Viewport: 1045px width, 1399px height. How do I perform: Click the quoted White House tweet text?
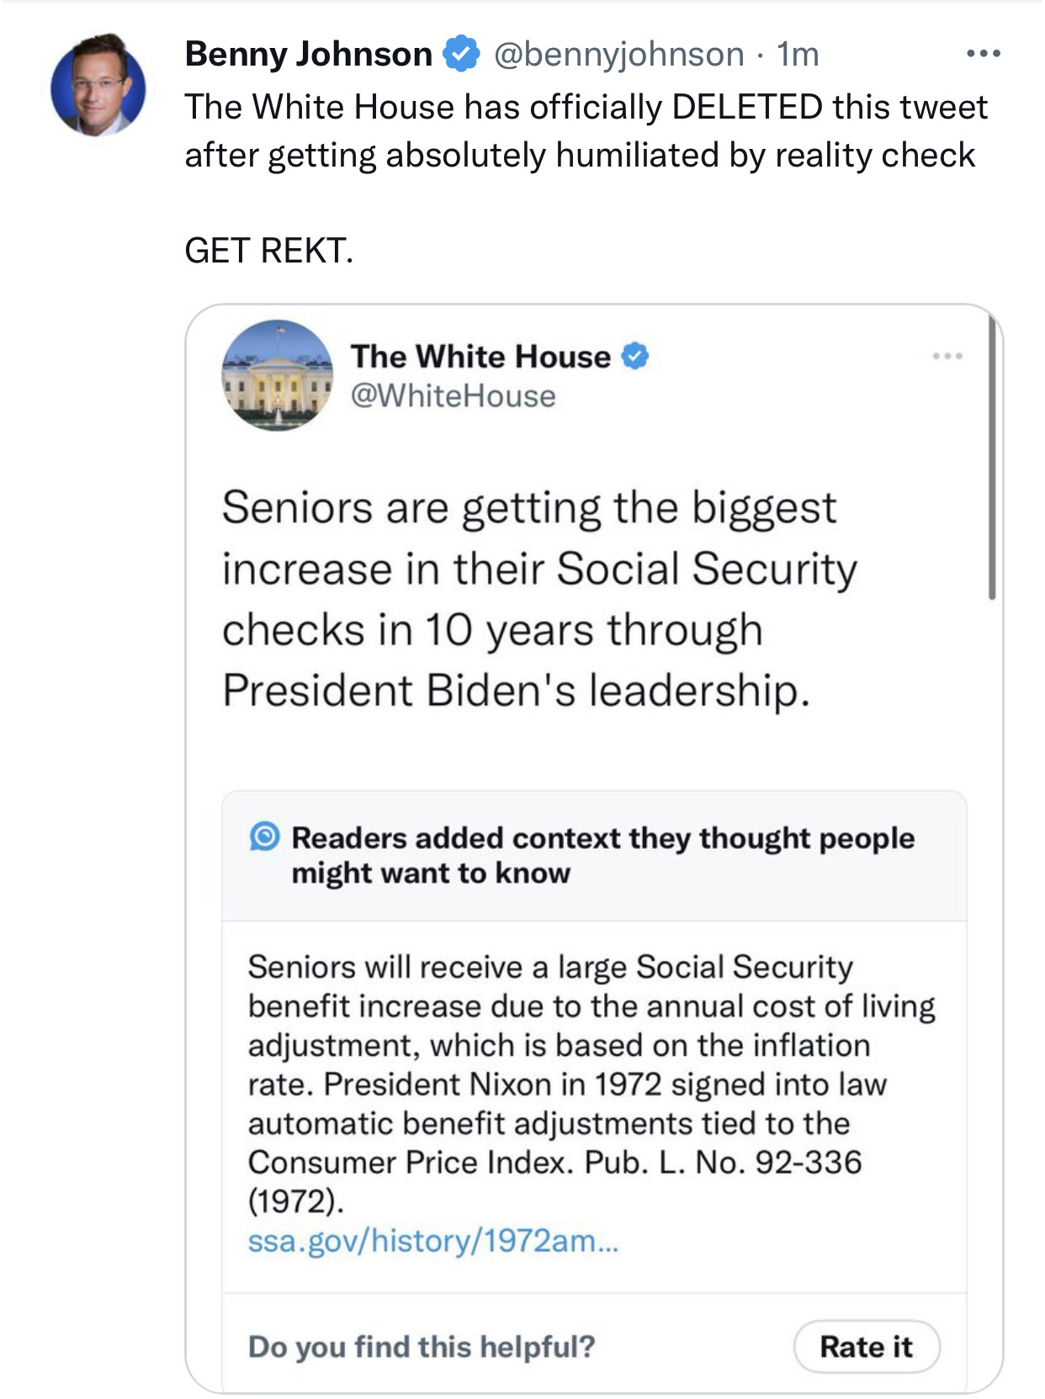click(x=538, y=599)
